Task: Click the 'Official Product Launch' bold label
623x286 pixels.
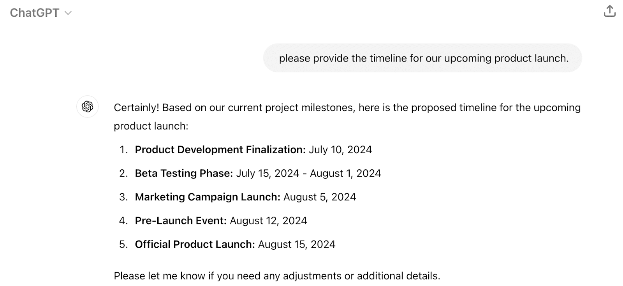Action: click(195, 244)
